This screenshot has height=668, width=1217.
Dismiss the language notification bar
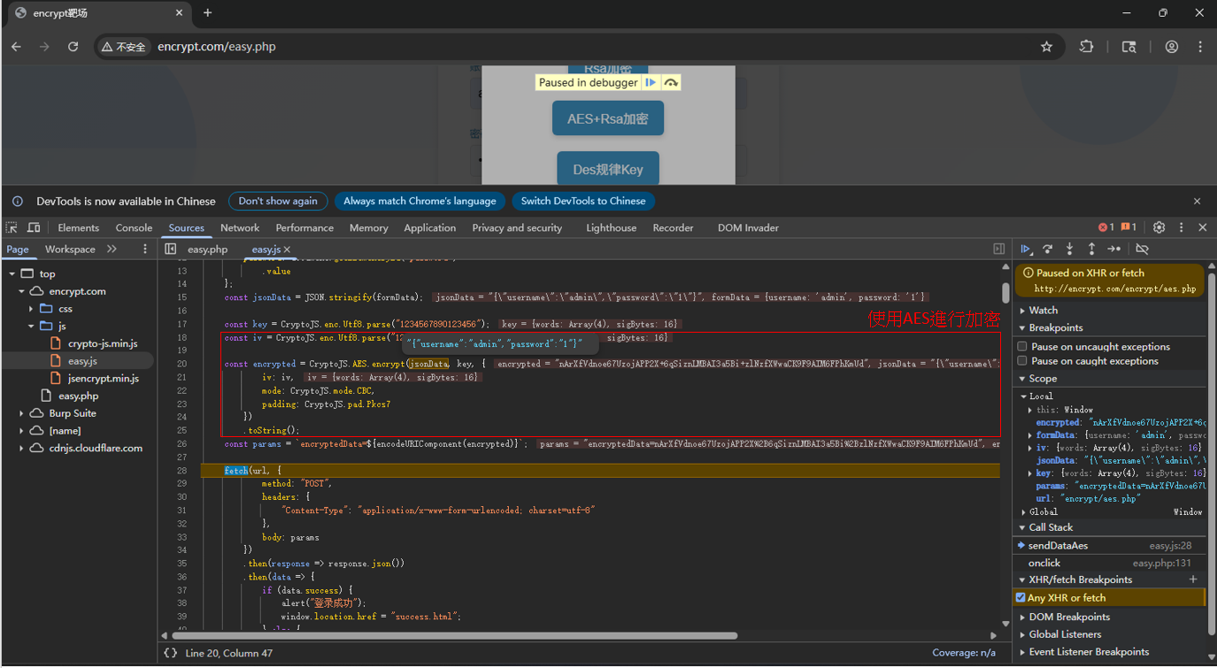(1197, 202)
